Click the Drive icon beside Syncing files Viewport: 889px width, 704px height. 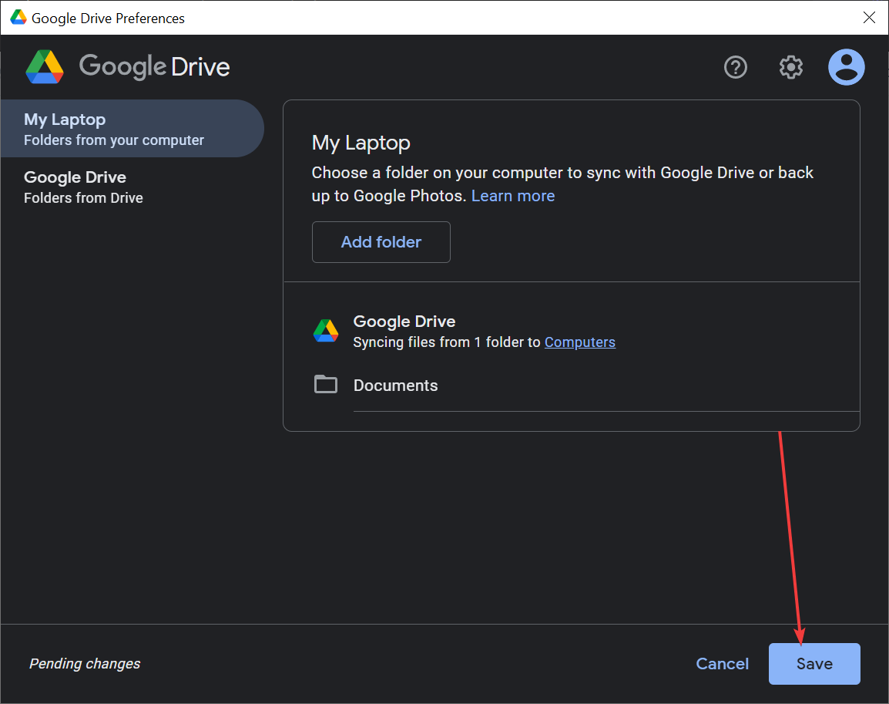pyautogui.click(x=326, y=331)
